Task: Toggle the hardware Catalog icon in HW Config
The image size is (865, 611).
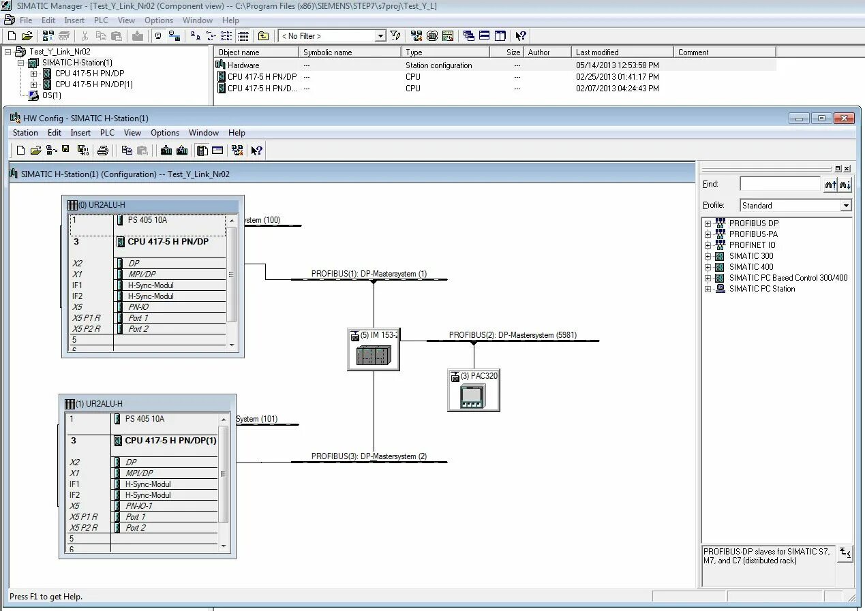Action: [x=202, y=151]
